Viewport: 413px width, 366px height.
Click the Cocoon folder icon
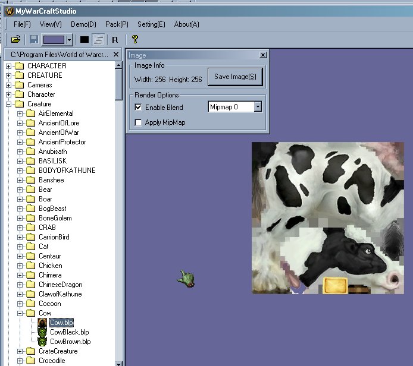(30, 304)
